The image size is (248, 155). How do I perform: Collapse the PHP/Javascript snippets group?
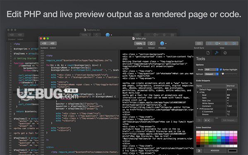point(198,109)
